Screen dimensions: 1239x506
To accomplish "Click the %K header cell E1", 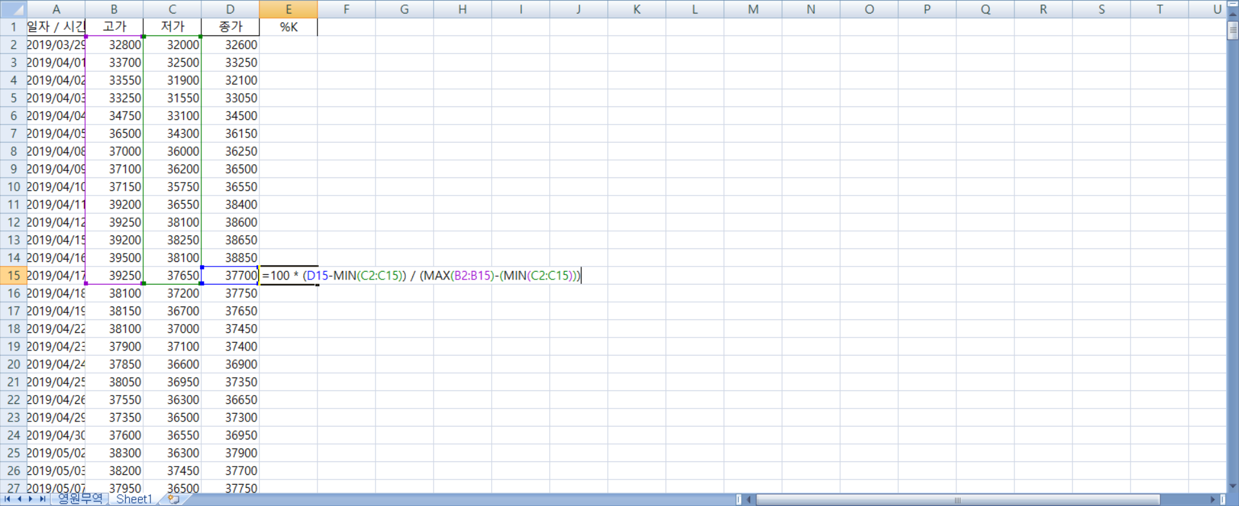I will (x=288, y=27).
